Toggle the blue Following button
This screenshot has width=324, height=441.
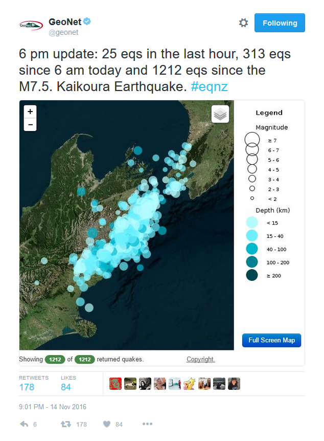pyautogui.click(x=280, y=23)
